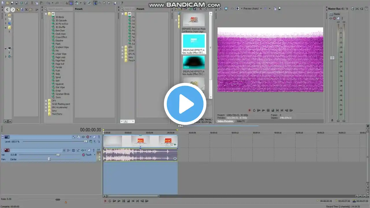Select the Page Peel transition
This screenshot has height=208, width=370.
pyautogui.click(x=60, y=61)
